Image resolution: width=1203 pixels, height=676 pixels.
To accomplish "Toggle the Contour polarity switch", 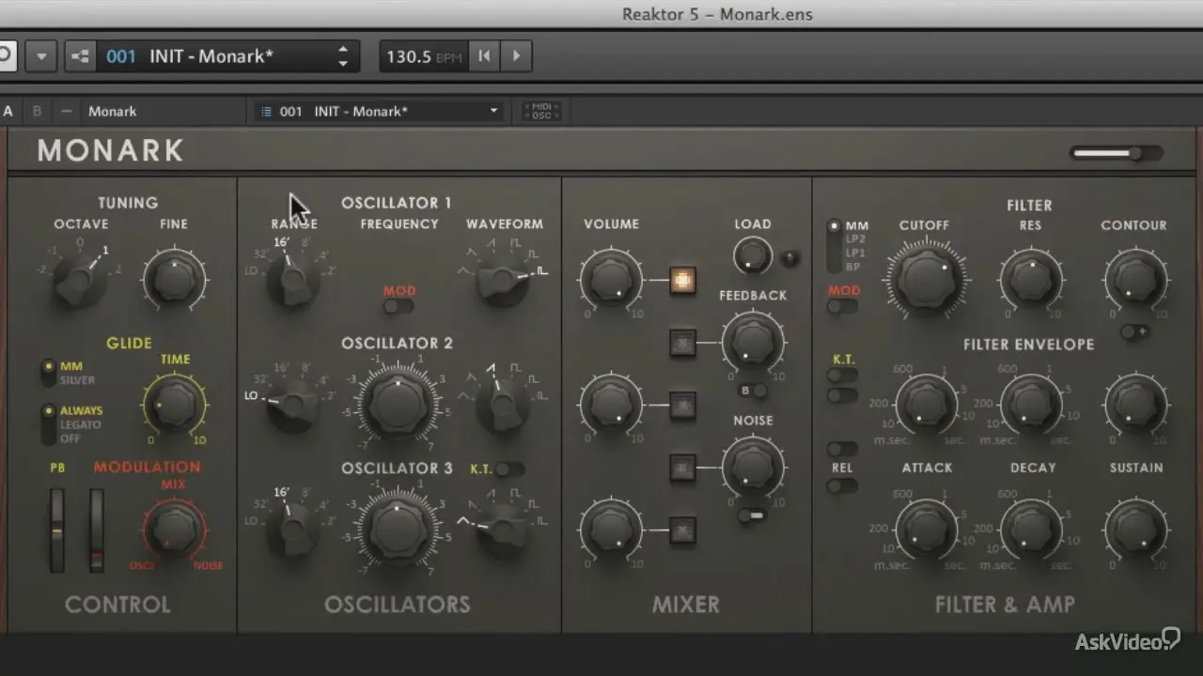I will pos(1135,331).
